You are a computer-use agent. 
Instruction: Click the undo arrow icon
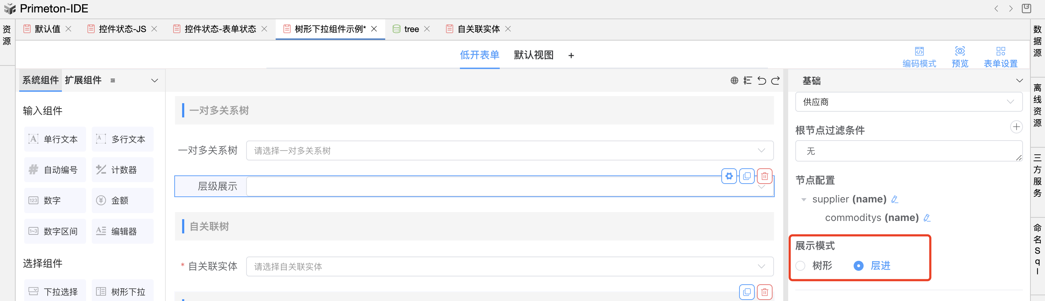tap(762, 80)
